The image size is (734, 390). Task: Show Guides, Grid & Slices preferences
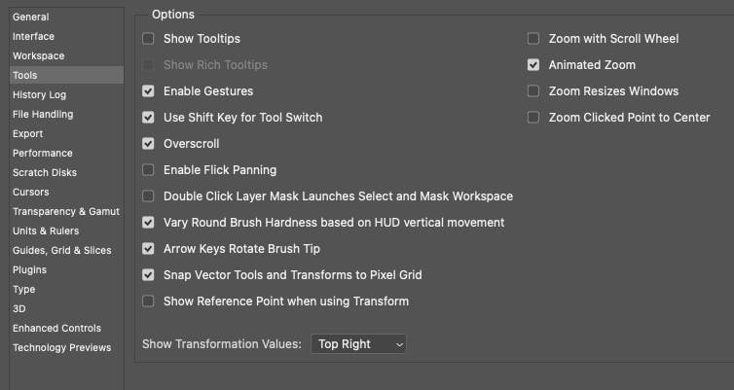point(61,250)
